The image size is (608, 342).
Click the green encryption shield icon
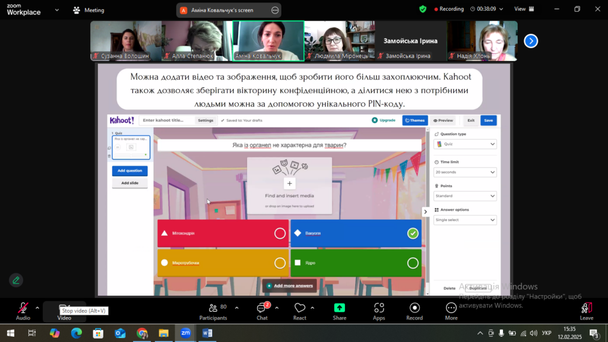(423, 9)
